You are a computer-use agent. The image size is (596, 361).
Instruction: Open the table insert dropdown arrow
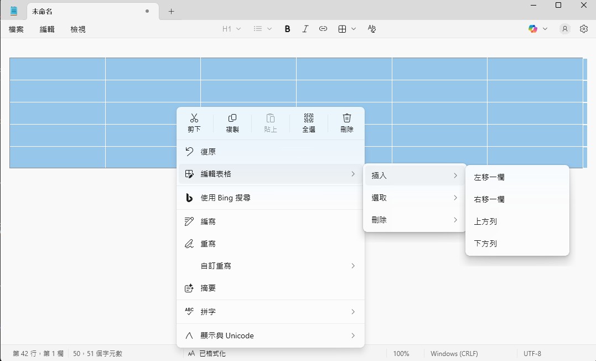354,28
